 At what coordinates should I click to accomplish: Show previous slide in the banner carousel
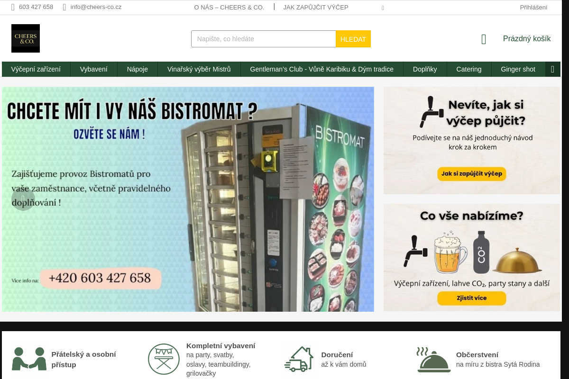[23, 199]
